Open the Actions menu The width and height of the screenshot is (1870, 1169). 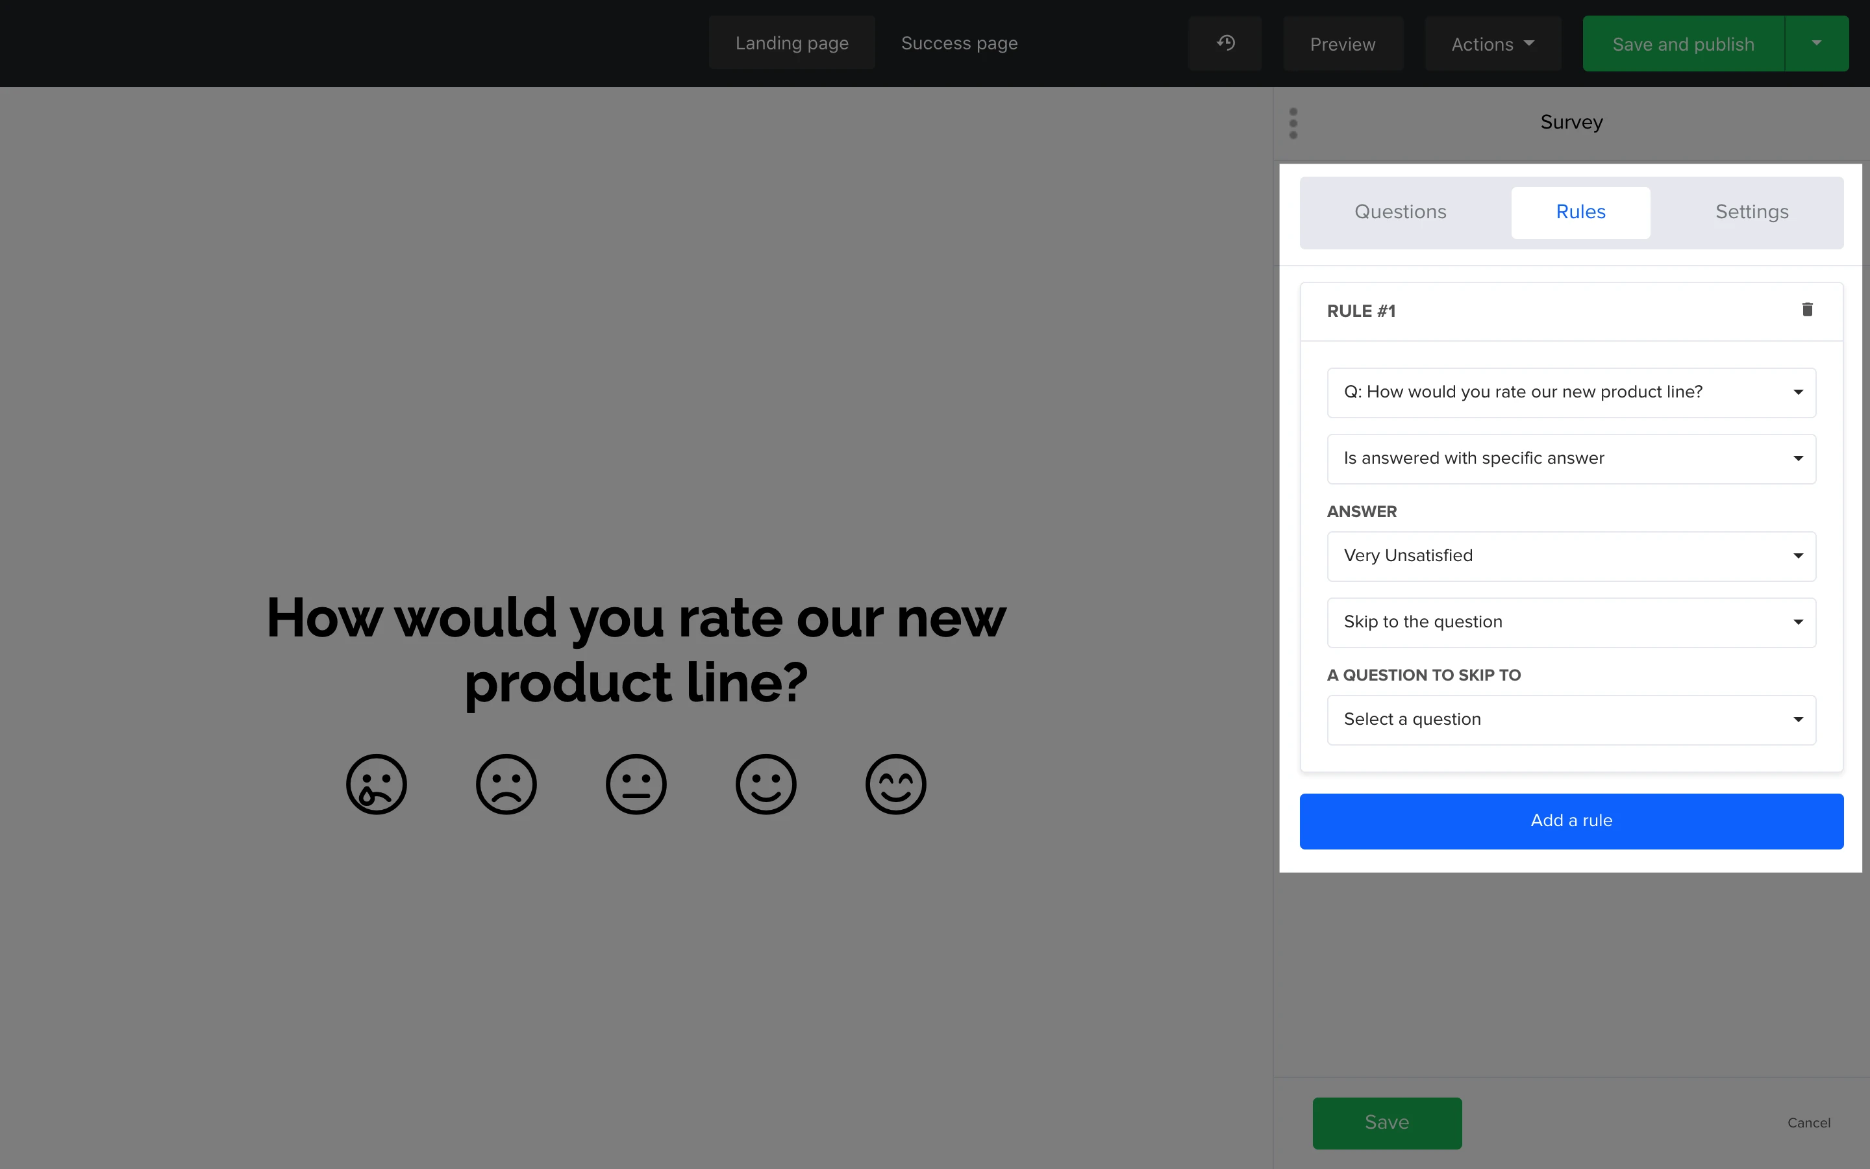(x=1492, y=44)
